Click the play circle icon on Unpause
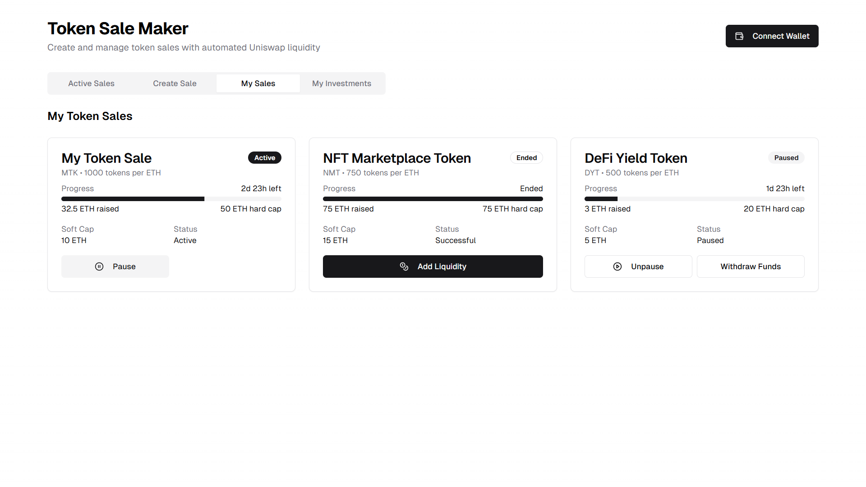Viewport: 866px width, 487px height. click(617, 266)
